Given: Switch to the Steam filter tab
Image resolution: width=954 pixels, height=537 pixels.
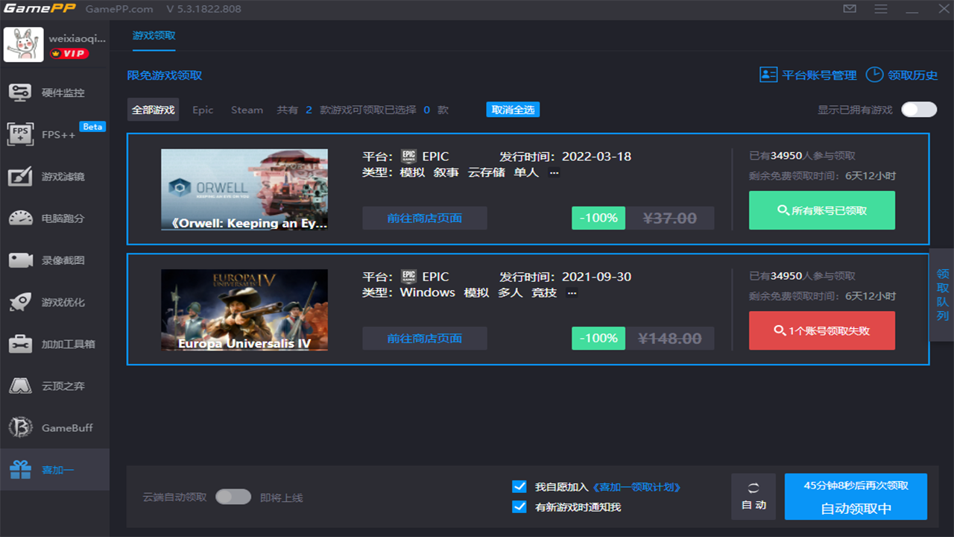Looking at the screenshot, I should coord(247,110).
